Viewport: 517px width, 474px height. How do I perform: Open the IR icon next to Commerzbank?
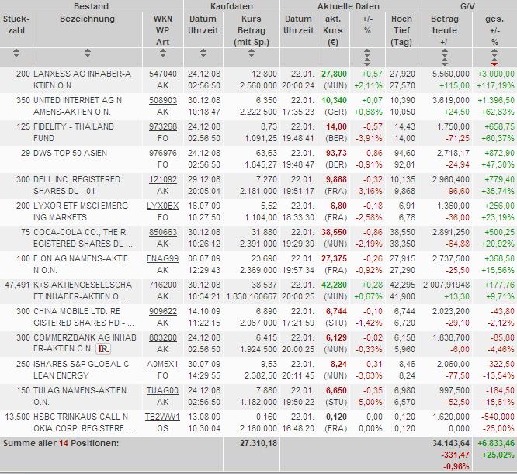pos(103,349)
